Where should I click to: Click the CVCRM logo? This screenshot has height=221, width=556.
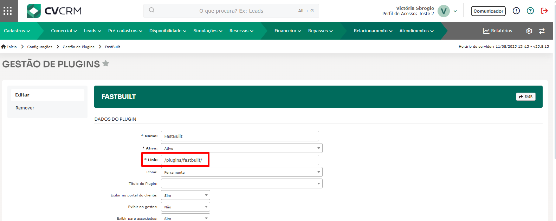[x=54, y=11]
